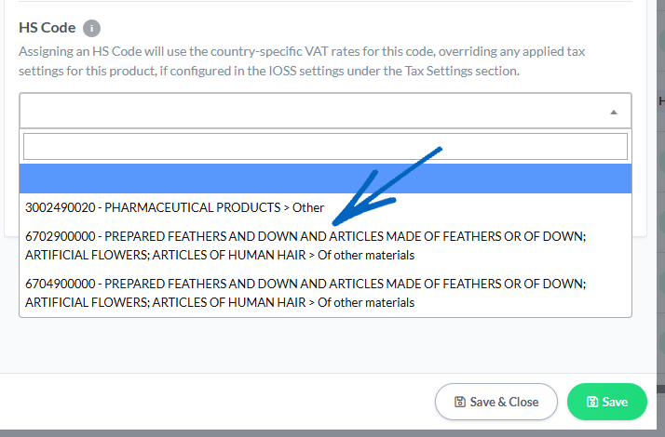Collapse the HS Code dropdown using the arrow
The height and width of the screenshot is (437, 665).
pyautogui.click(x=613, y=113)
